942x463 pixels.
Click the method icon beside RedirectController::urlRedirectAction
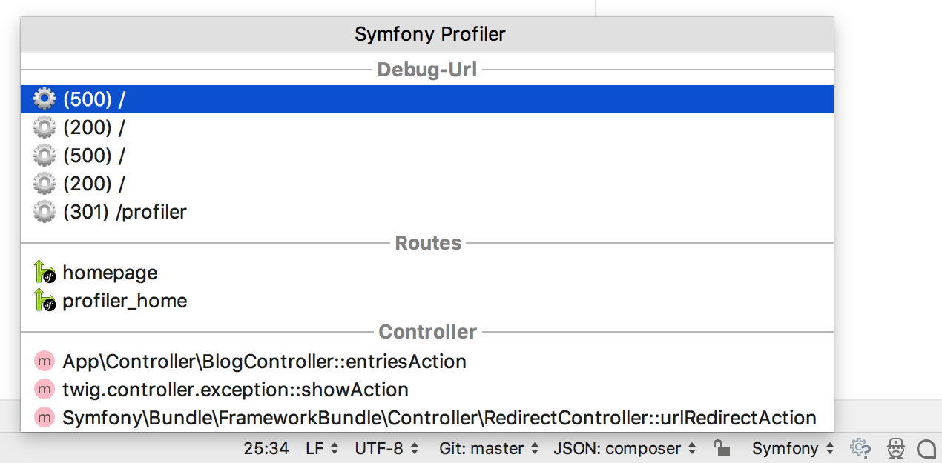point(44,416)
